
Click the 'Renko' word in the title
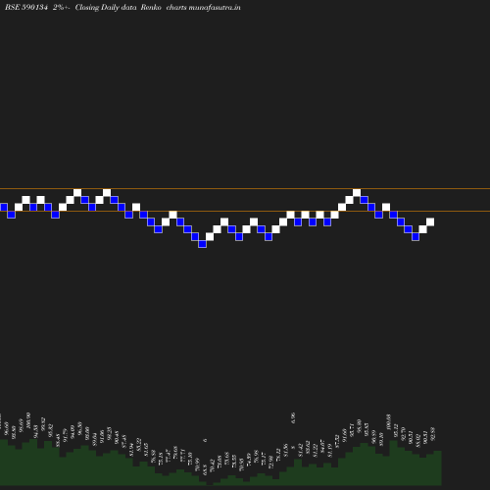coord(151,7)
